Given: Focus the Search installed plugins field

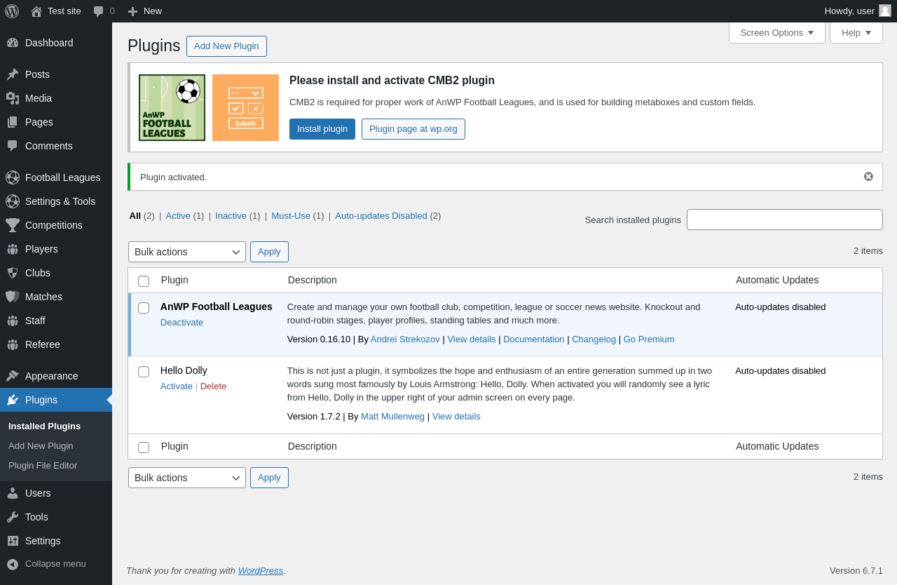Looking at the screenshot, I should tap(784, 220).
